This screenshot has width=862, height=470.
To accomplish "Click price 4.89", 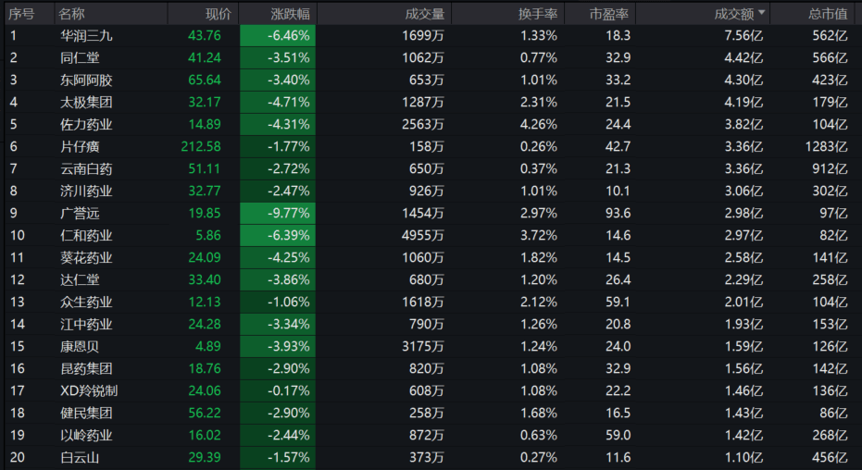I will (208, 346).
